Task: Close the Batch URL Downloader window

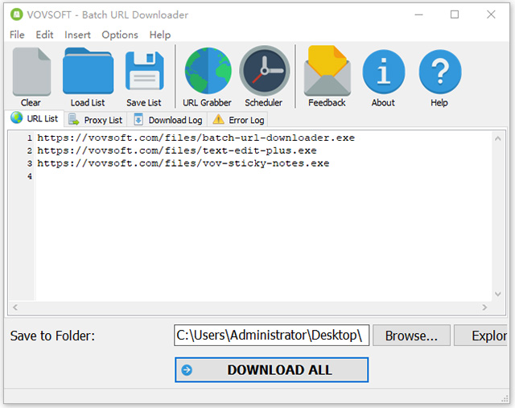Action: pos(491,14)
